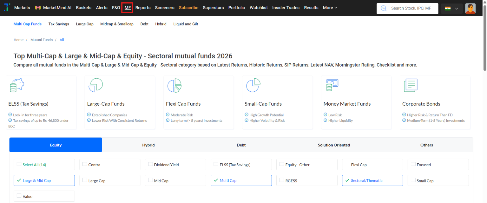Tick the Select All (14) checkbox
487x203 pixels.
click(19, 164)
